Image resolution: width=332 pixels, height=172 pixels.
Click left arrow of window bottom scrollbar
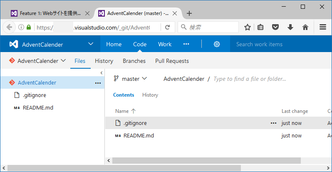tap(4, 168)
